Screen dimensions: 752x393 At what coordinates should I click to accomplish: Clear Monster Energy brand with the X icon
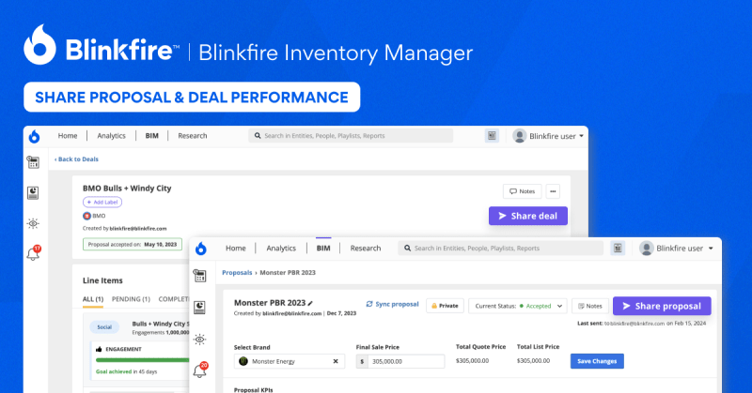click(336, 361)
